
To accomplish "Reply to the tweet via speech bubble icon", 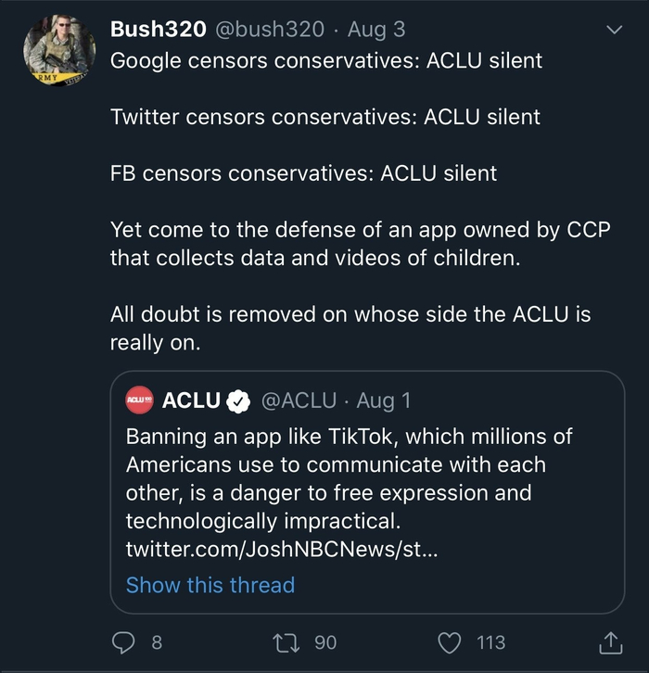I will click(123, 641).
